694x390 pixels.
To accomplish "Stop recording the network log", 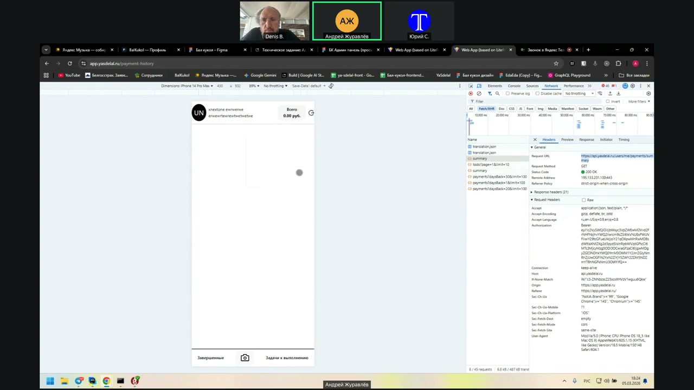I will (x=471, y=94).
